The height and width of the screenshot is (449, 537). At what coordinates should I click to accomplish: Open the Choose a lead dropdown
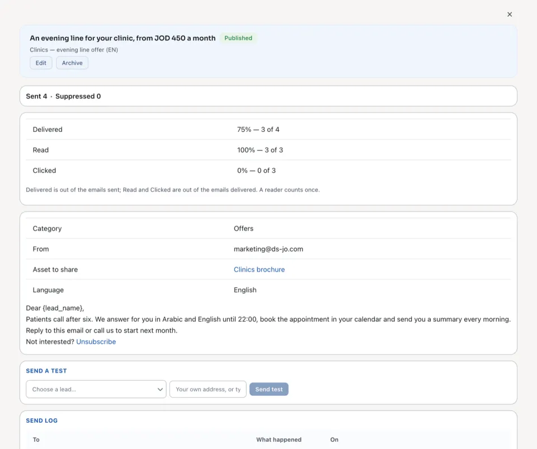point(96,389)
